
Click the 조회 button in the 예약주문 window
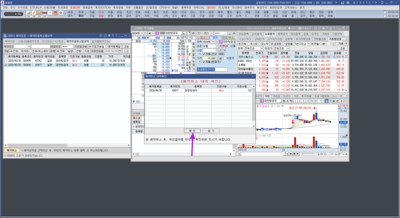click(x=127, y=46)
